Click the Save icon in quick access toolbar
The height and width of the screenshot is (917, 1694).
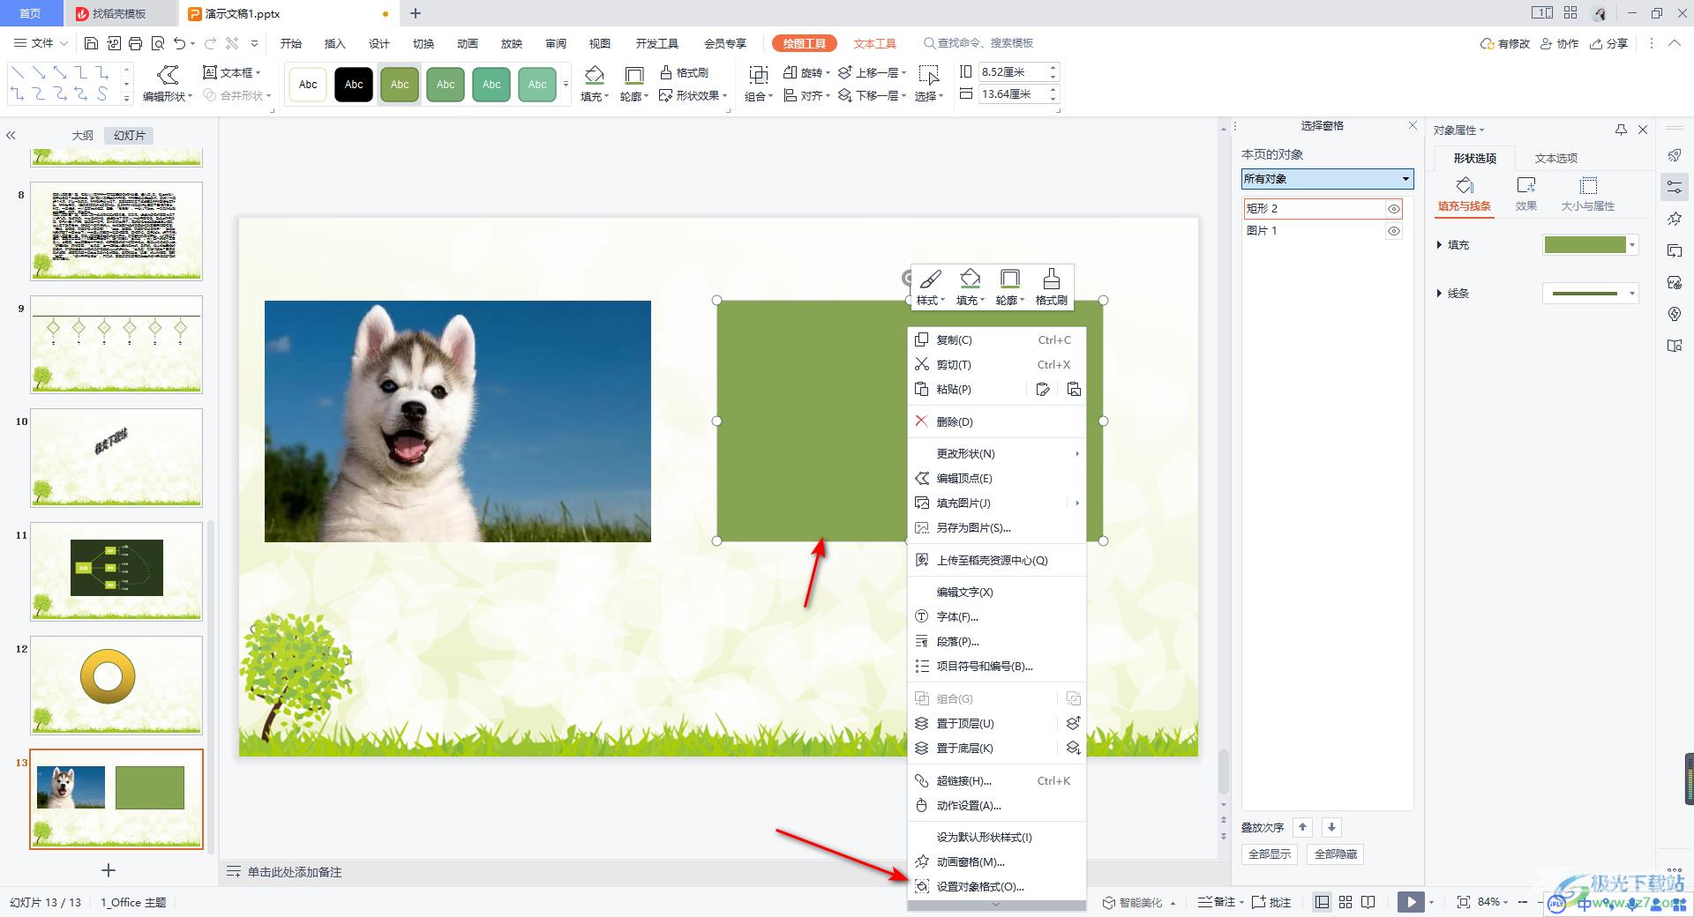click(91, 43)
